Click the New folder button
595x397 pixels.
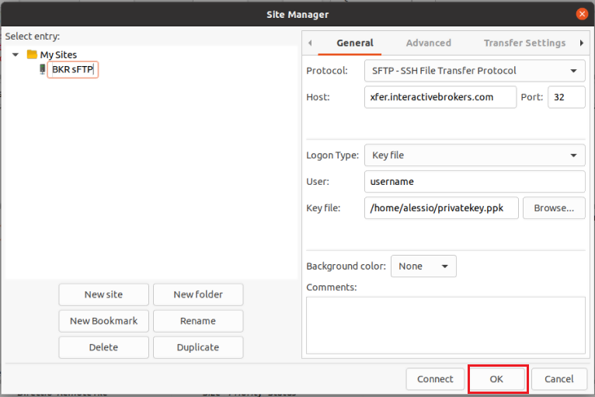[x=198, y=294]
